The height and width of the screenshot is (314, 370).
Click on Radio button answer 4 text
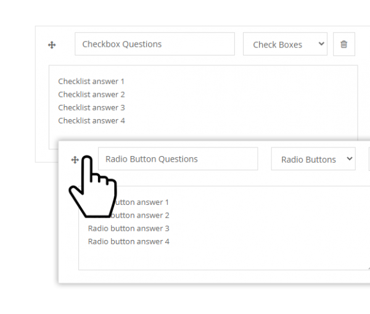128,241
